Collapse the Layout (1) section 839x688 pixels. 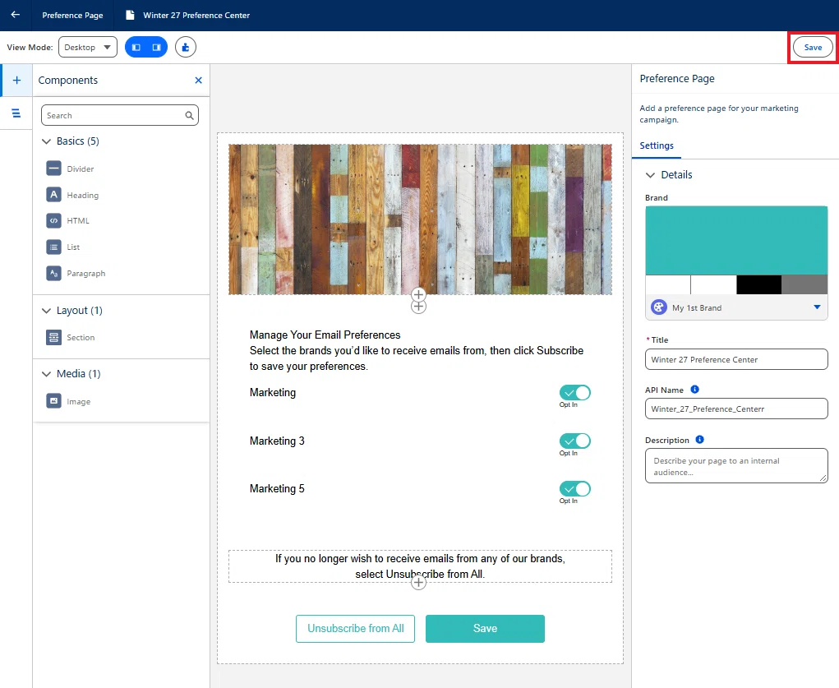click(47, 311)
